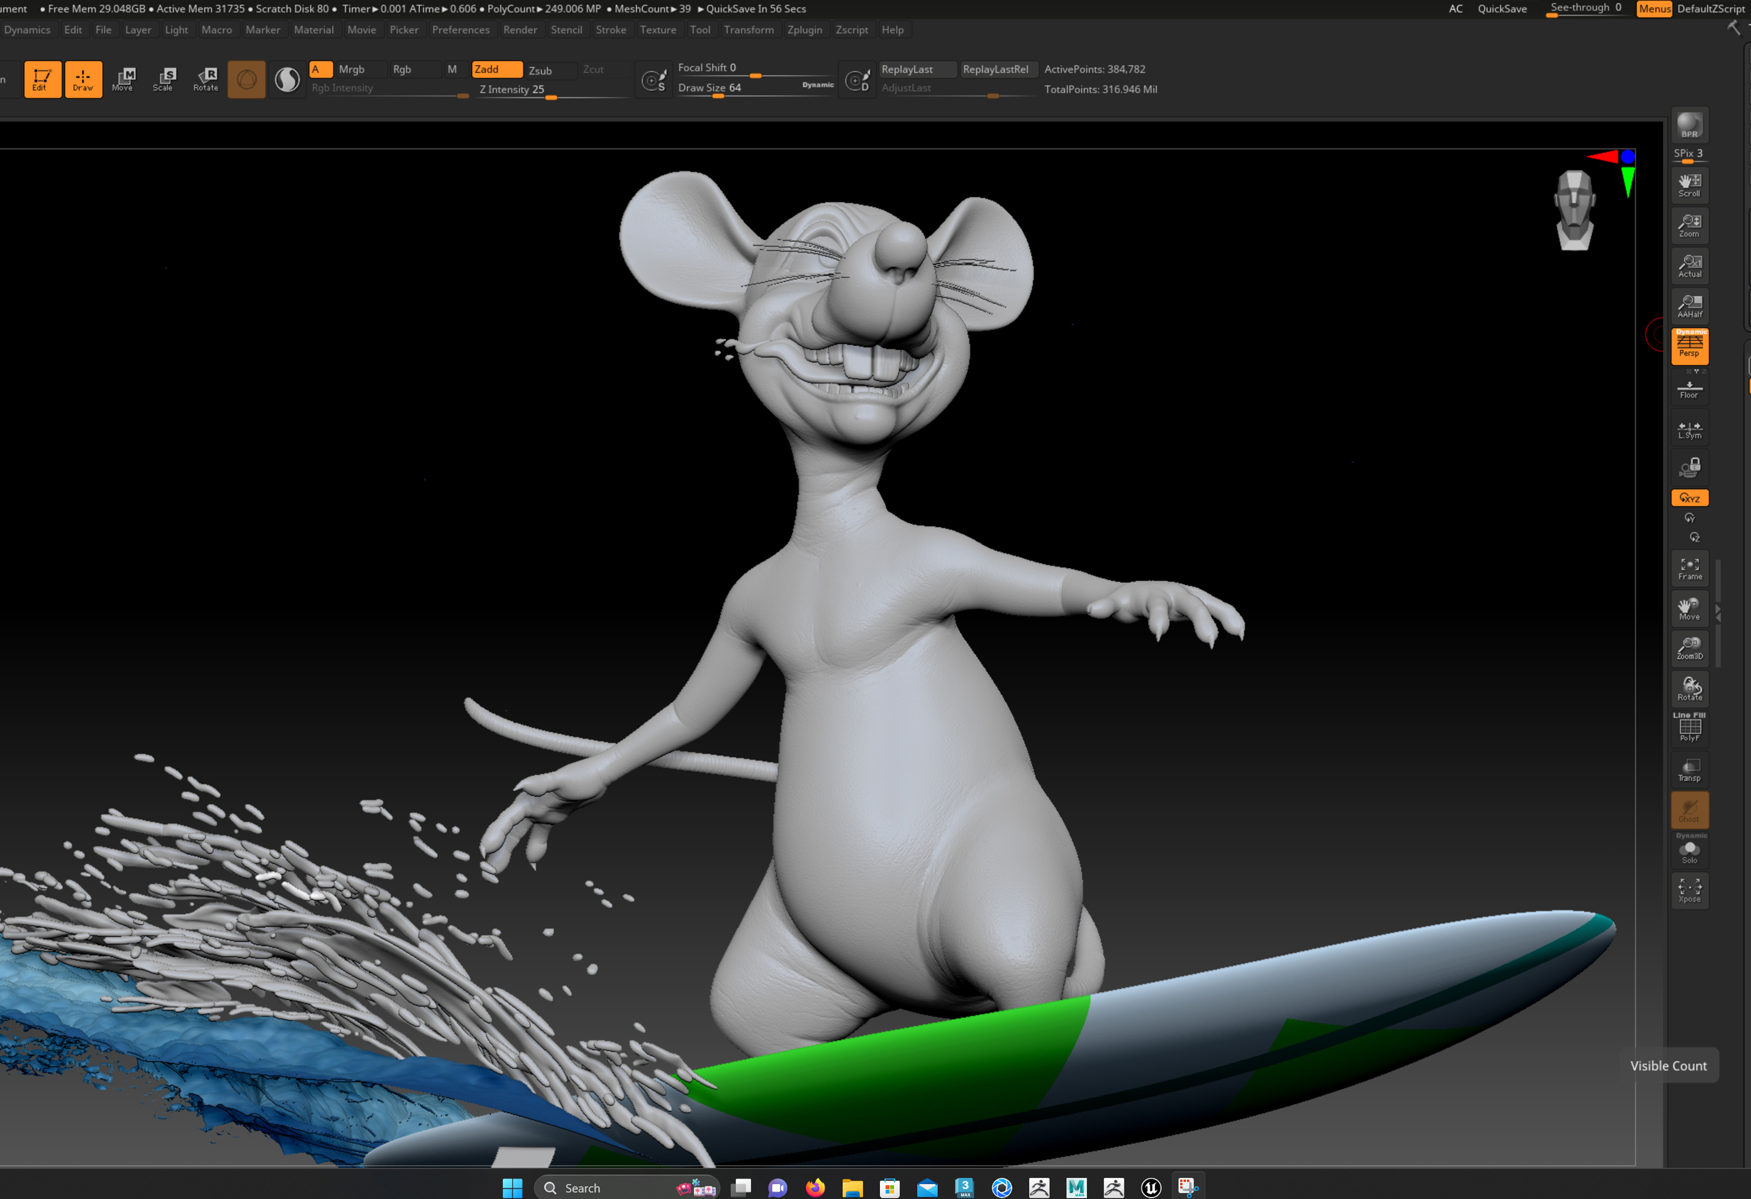Image resolution: width=1751 pixels, height=1199 pixels.
Task: Open Maya from the taskbar
Action: tap(1076, 1188)
